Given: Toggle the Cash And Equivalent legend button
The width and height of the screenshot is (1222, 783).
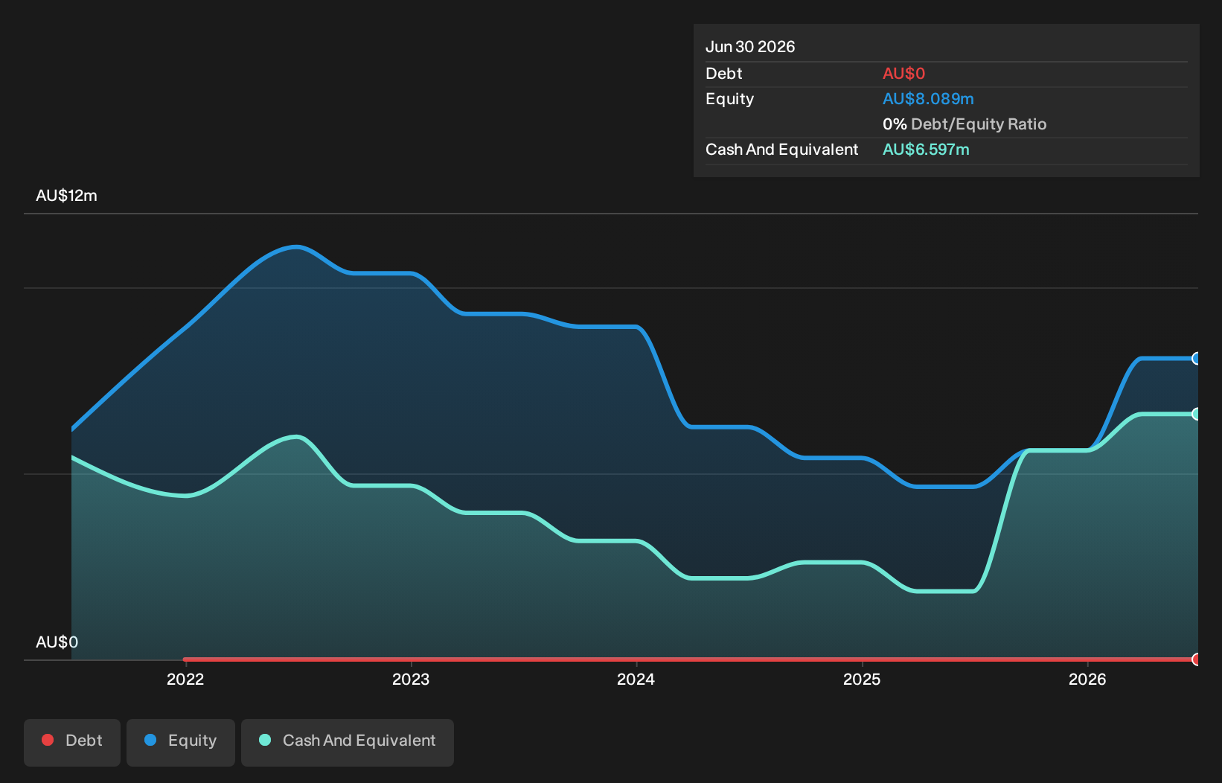Looking at the screenshot, I should pos(348,742).
